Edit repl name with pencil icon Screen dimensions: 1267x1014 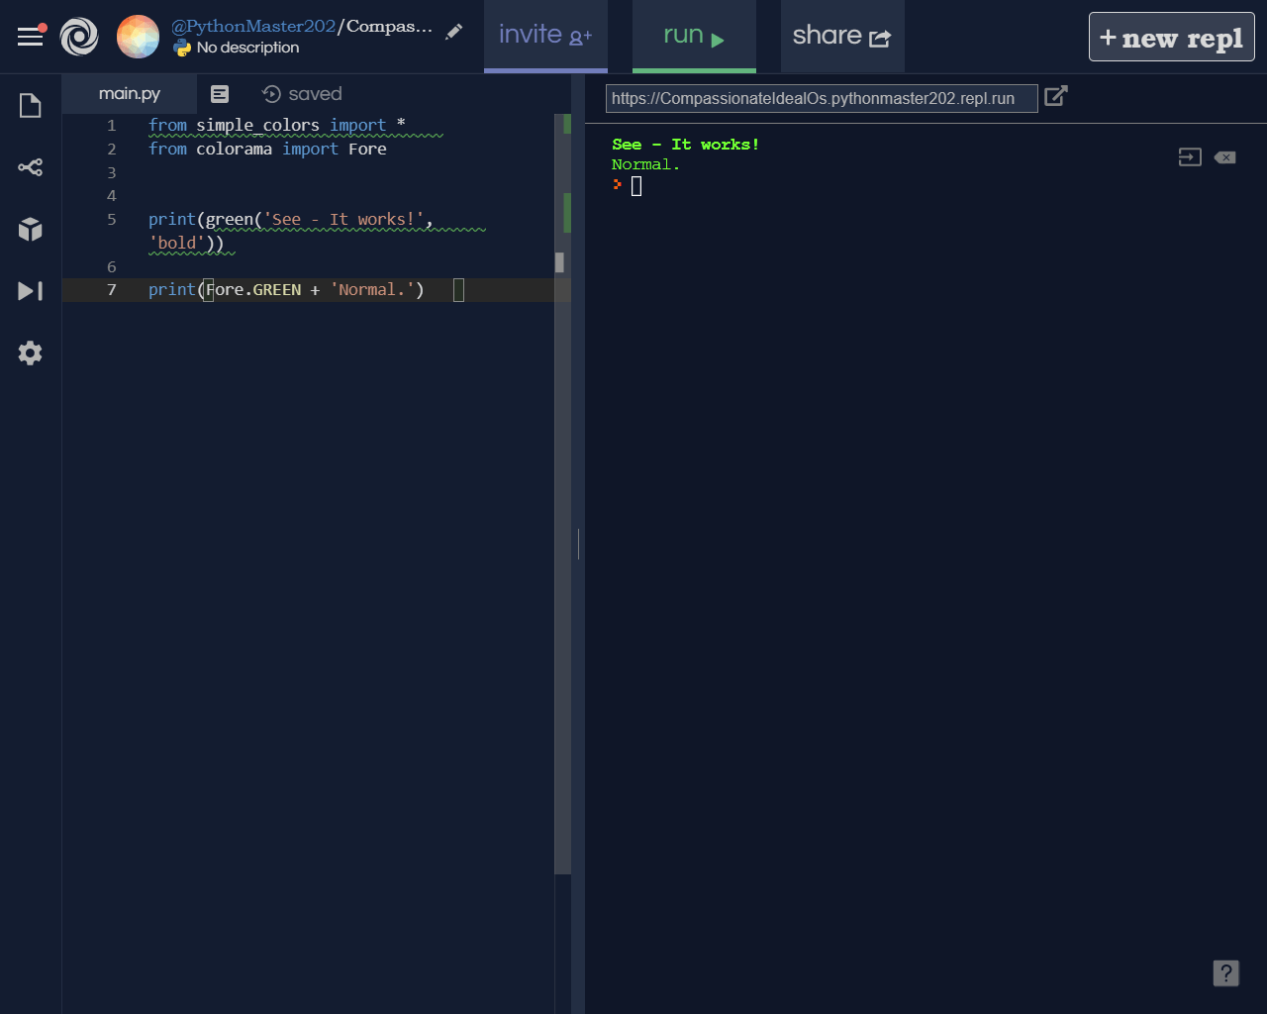point(454,32)
